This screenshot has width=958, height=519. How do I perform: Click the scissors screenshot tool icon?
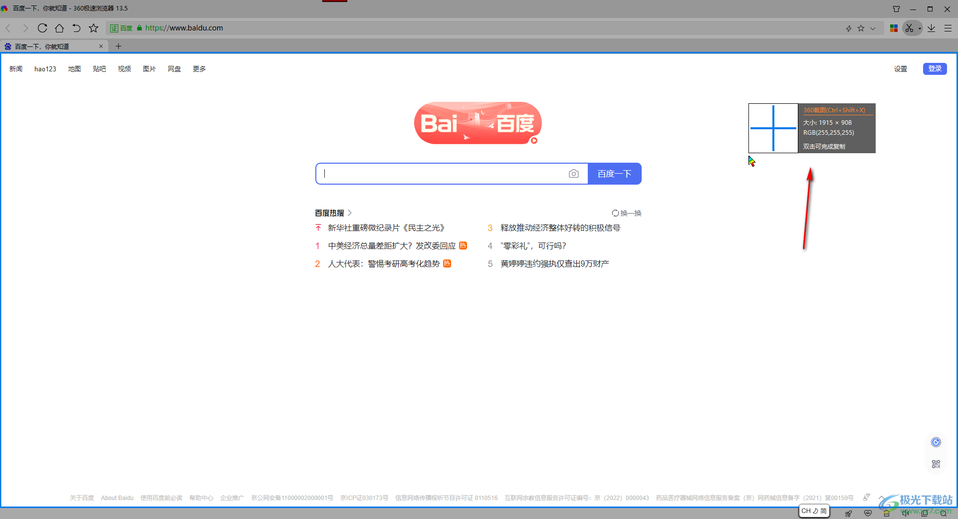[x=909, y=28]
